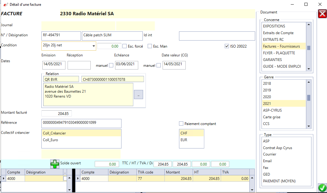Select Contrat Asp Cyrus in Type list
This screenshot has width=327, height=193.
click(287, 148)
